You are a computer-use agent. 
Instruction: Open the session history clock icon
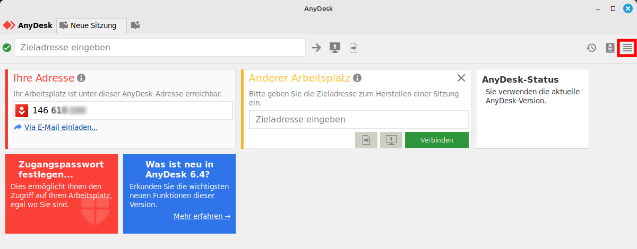(591, 48)
